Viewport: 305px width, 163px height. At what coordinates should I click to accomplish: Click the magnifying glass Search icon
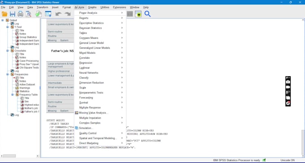(x=148, y=14)
